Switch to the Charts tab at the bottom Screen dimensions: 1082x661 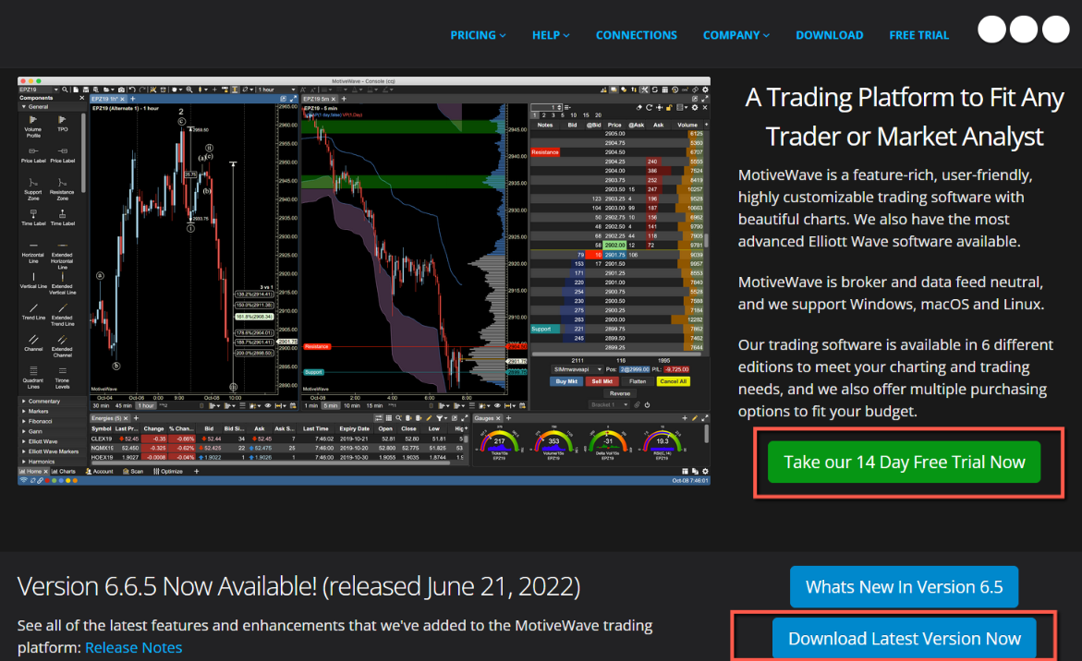[x=64, y=472]
